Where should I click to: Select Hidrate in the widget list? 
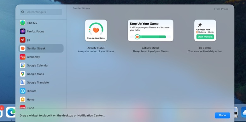tap(32, 91)
